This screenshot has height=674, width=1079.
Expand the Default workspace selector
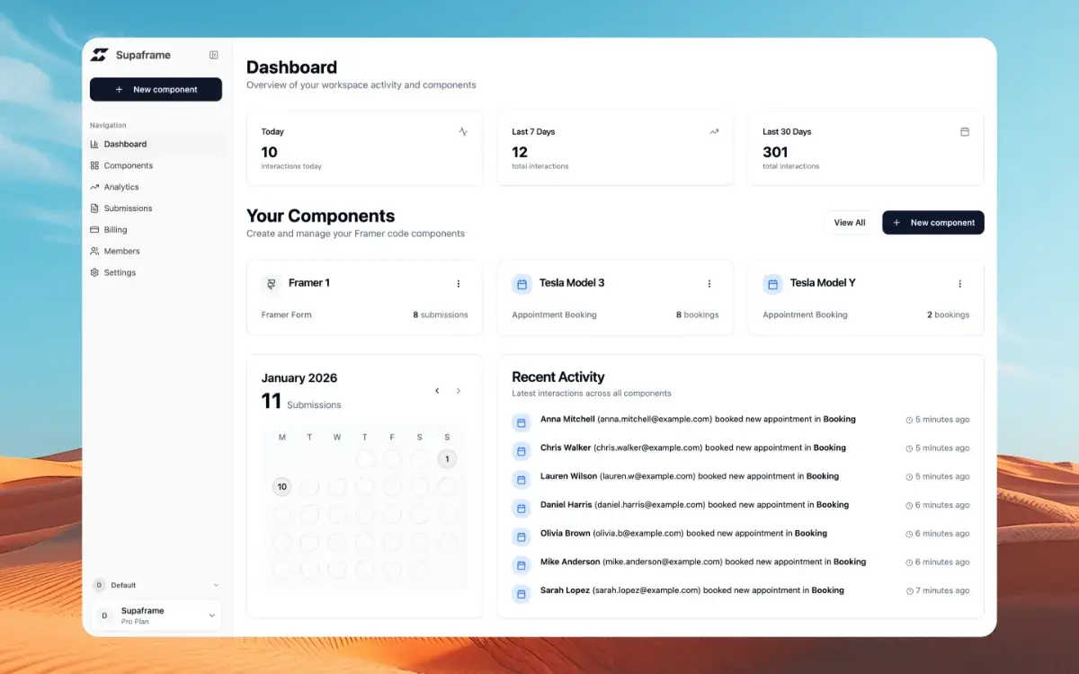click(x=156, y=585)
